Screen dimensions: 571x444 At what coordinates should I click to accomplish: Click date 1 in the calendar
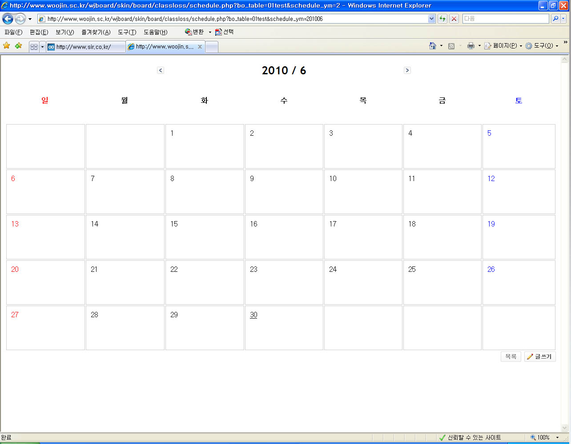point(172,133)
